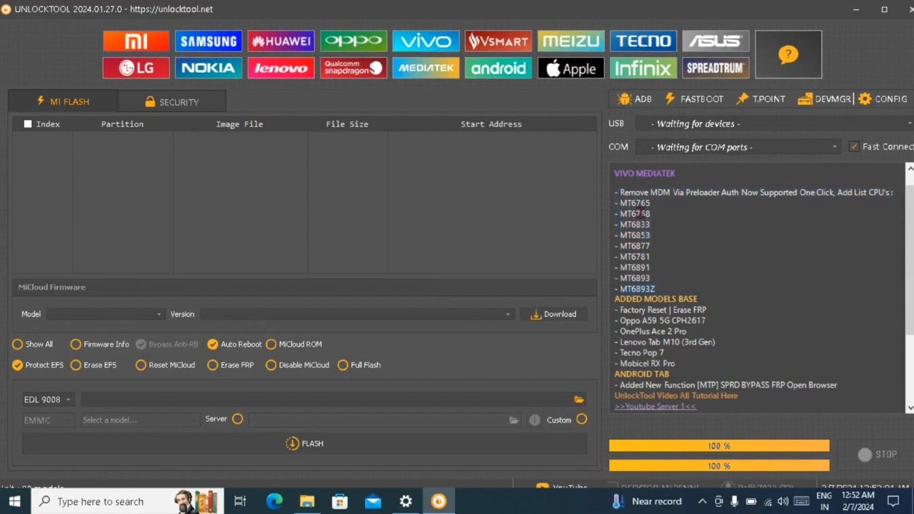Screen dimensions: 914x514
Task: Open the Youtube Server 1 link
Action: [655, 406]
